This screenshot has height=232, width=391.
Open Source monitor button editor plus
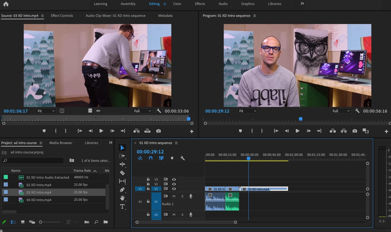[x=192, y=132]
